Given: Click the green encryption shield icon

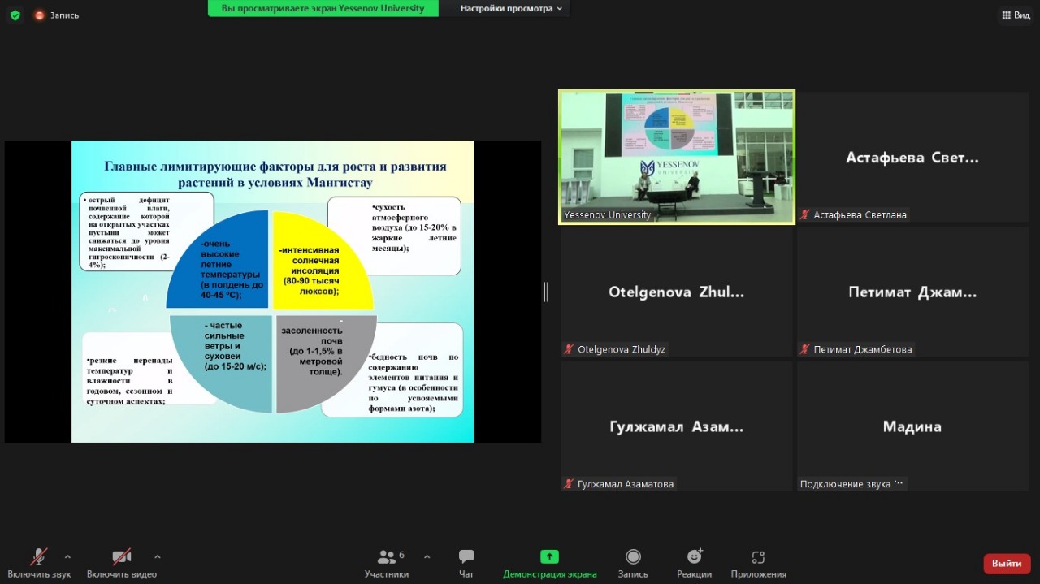Looking at the screenshot, I should tap(15, 15).
